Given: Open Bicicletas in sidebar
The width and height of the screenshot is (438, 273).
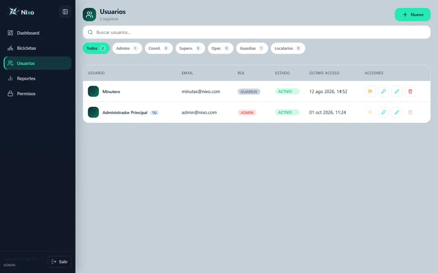Looking at the screenshot, I should [37, 48].
